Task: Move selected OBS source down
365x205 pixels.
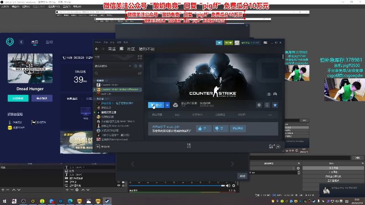Action: pos(88,190)
